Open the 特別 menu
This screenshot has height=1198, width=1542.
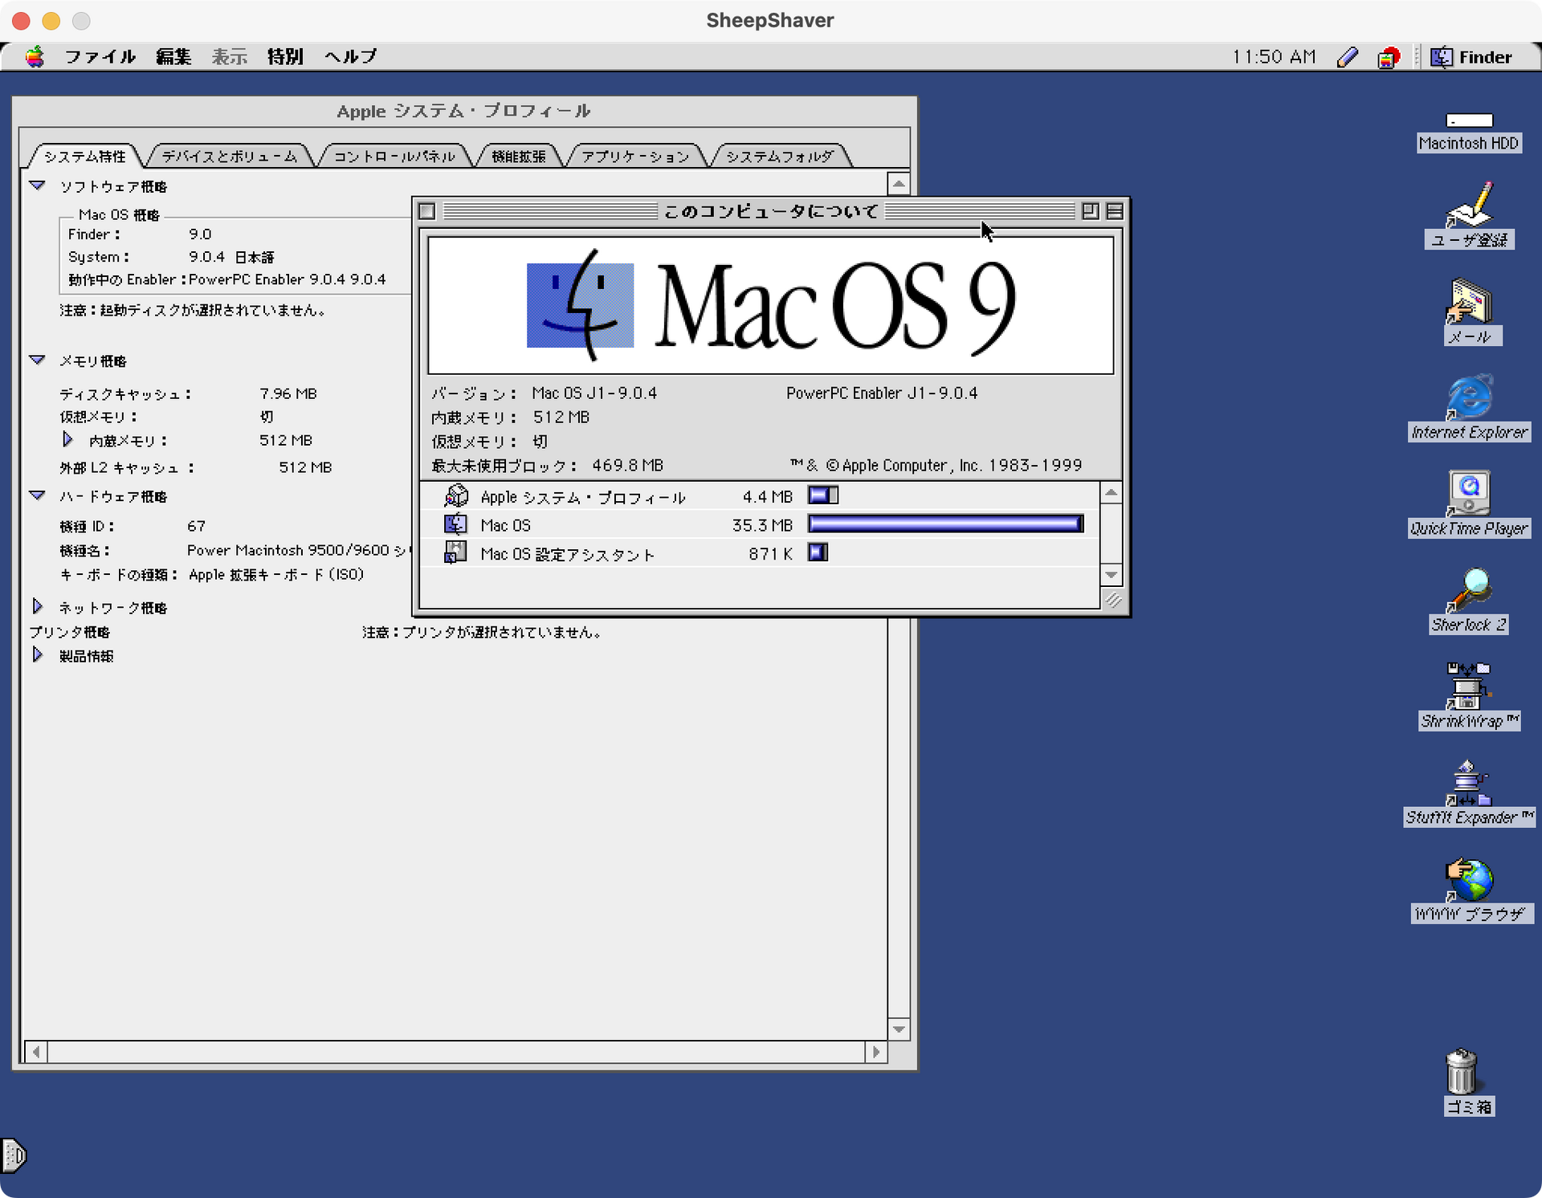(x=285, y=57)
